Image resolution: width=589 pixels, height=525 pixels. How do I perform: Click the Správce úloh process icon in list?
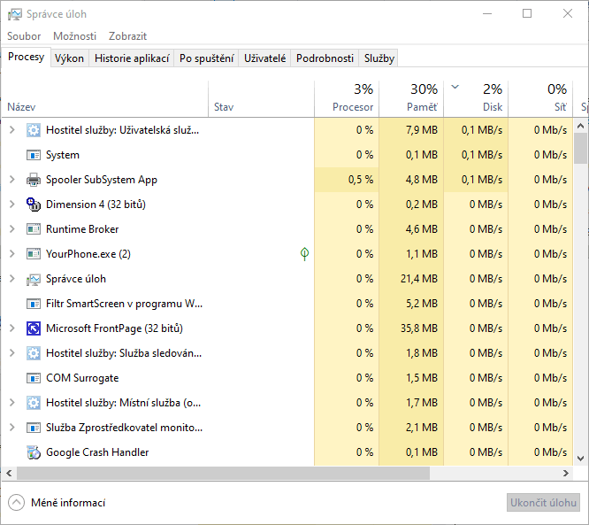coord(34,279)
